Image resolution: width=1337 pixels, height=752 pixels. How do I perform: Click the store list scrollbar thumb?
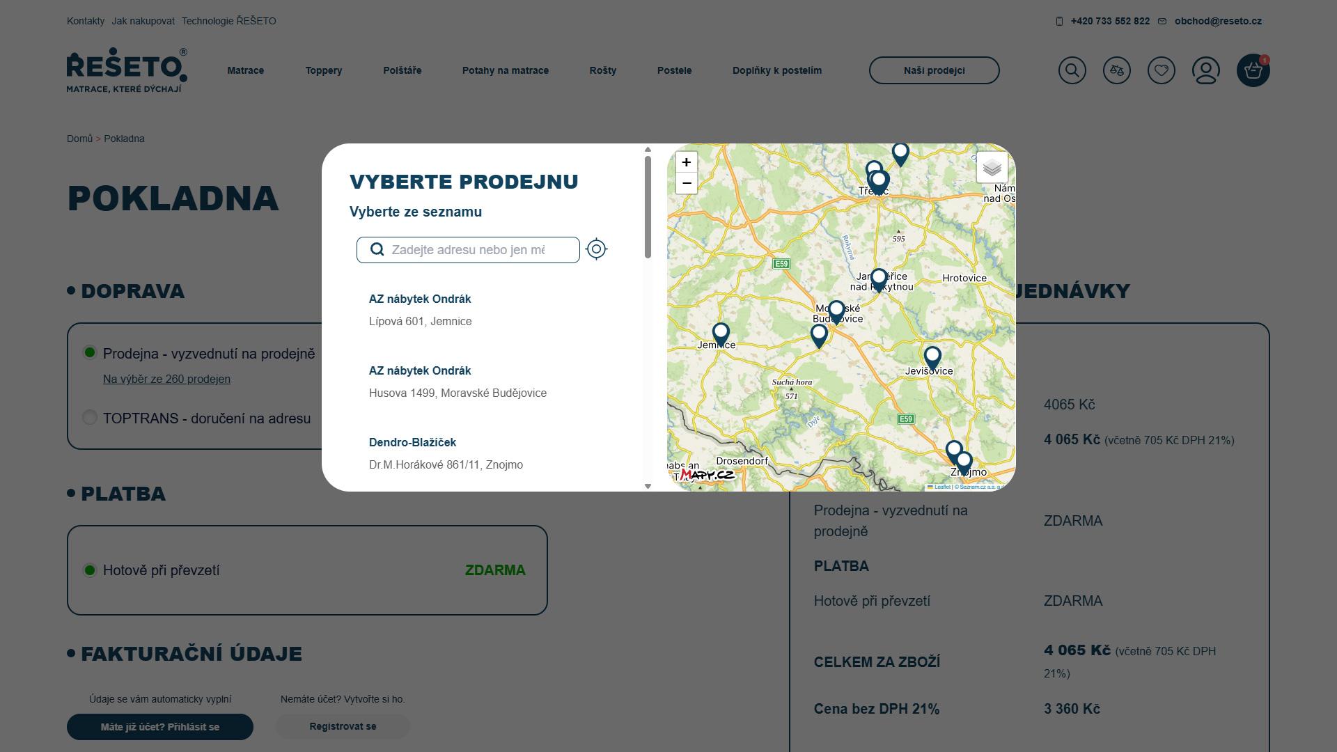(648, 207)
